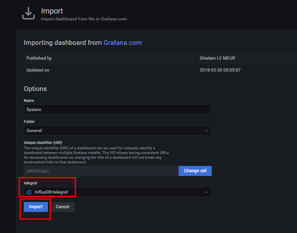Click the 'Published by' row label
This screenshot has height=233, width=297.
tap(39, 58)
